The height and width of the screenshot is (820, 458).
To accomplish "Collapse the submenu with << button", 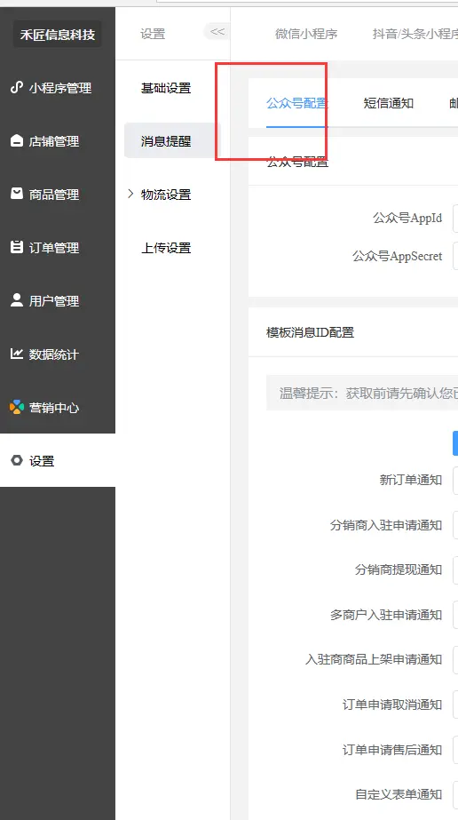I will [x=217, y=31].
